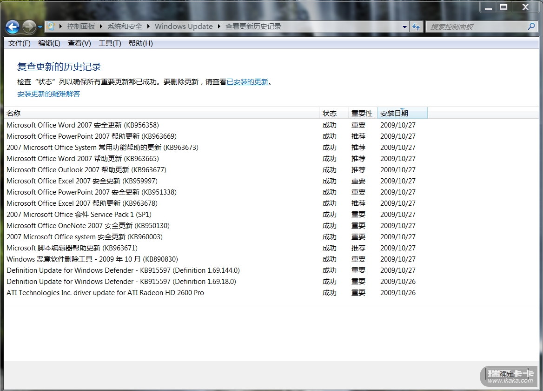The height and width of the screenshot is (391, 543).
Task: Click the magnifier search icon
Action: click(531, 27)
